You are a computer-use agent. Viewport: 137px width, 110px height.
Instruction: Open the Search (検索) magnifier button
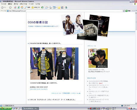27,7
